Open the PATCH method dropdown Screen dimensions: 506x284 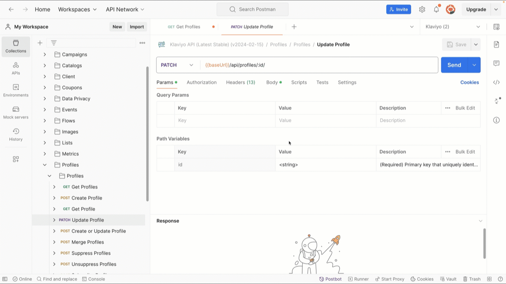click(x=178, y=65)
